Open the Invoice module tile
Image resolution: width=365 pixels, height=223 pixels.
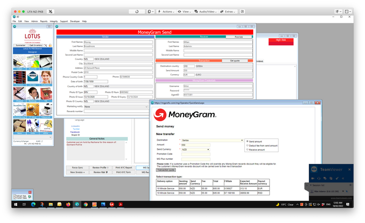33,78
